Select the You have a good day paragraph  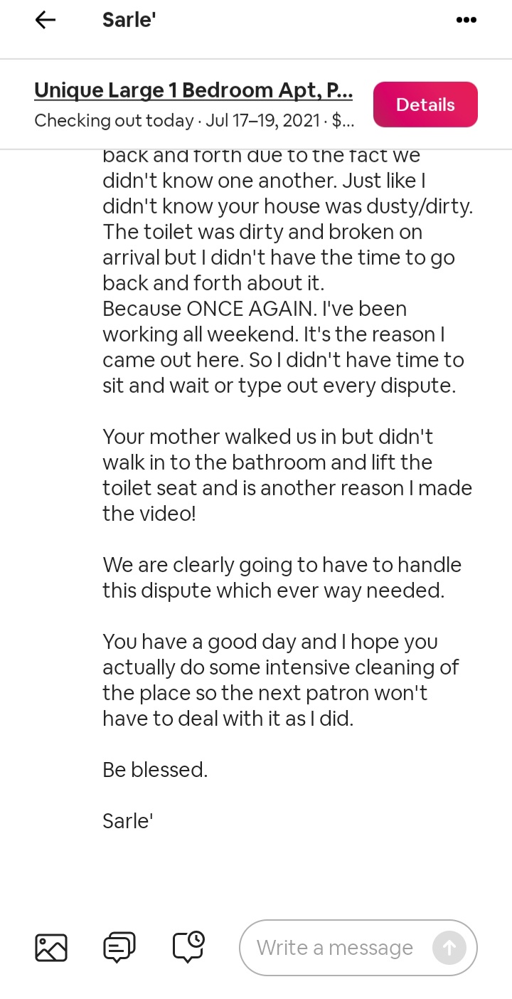[x=280, y=680]
